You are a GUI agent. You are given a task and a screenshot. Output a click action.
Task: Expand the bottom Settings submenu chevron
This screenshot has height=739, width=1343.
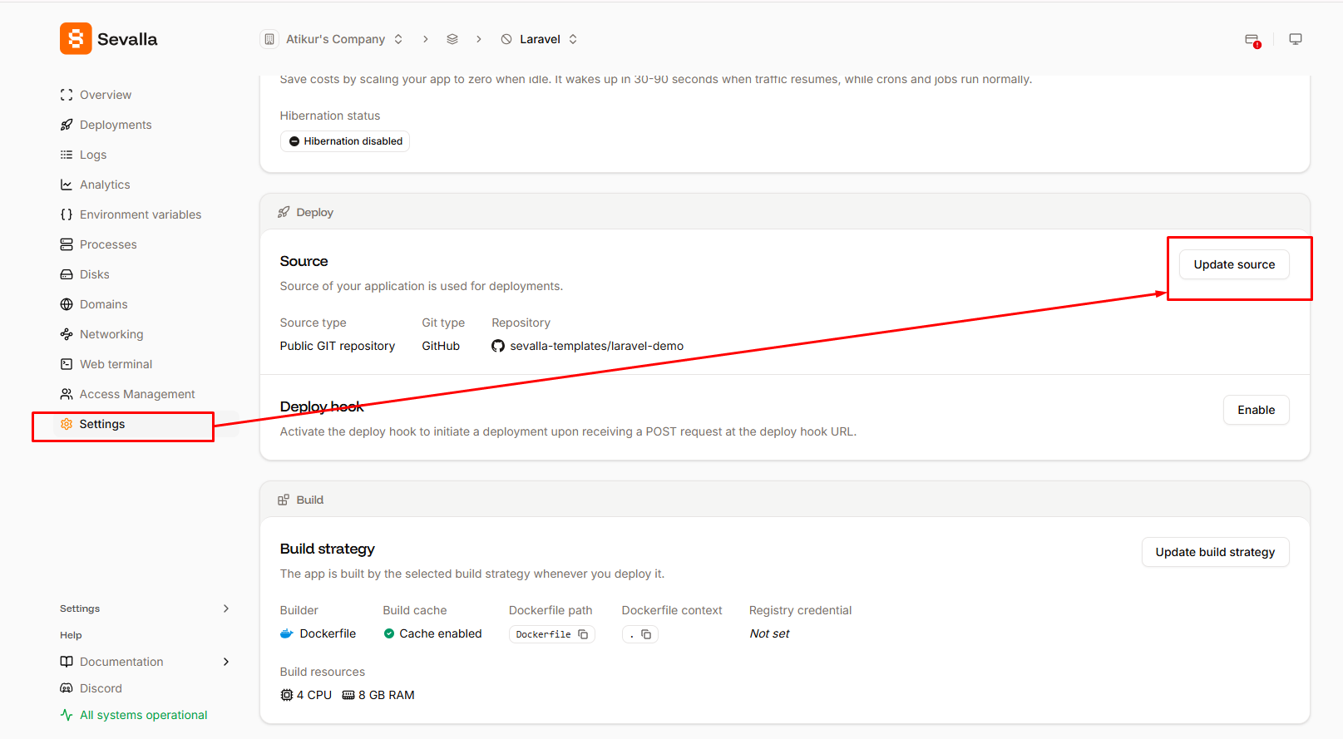click(x=226, y=608)
